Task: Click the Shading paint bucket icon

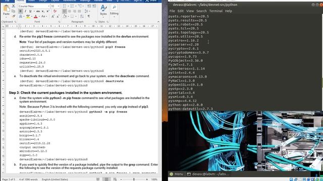Action: pos(65,17)
